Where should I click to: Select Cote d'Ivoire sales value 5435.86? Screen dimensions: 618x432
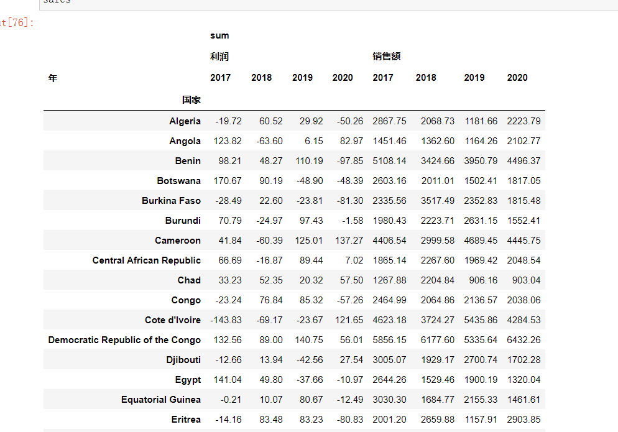coord(481,320)
